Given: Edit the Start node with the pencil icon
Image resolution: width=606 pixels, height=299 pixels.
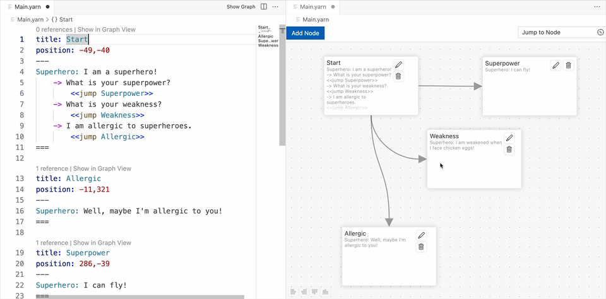Looking at the screenshot, I should pos(398,64).
